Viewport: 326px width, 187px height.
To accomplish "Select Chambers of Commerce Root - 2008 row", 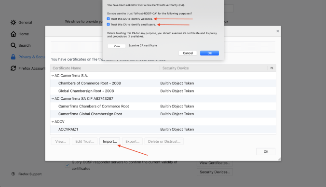I will point(163,83).
